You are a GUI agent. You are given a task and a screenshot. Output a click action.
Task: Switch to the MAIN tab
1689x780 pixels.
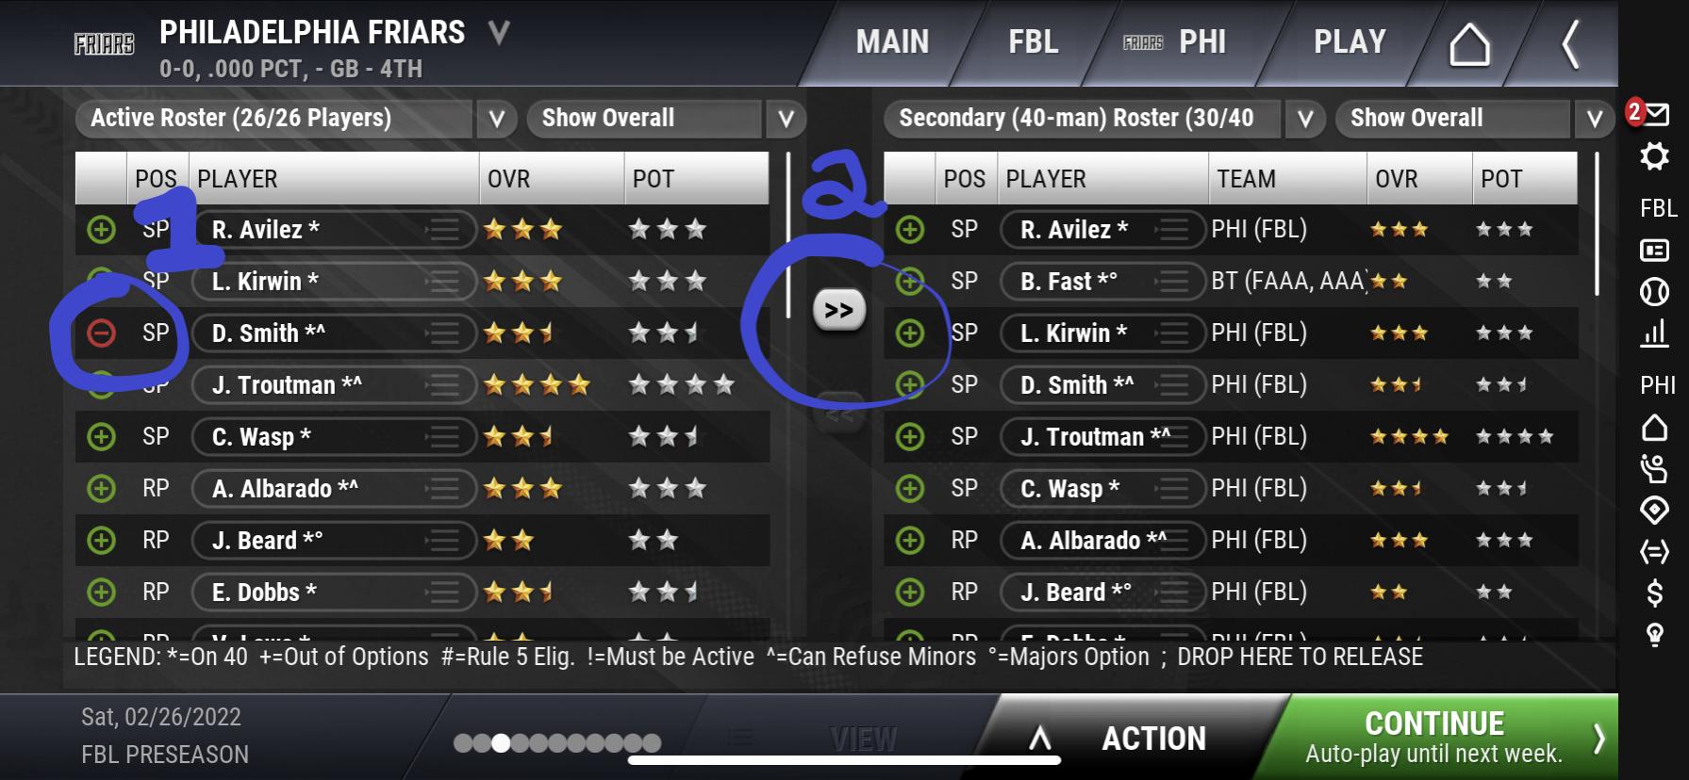tap(892, 42)
